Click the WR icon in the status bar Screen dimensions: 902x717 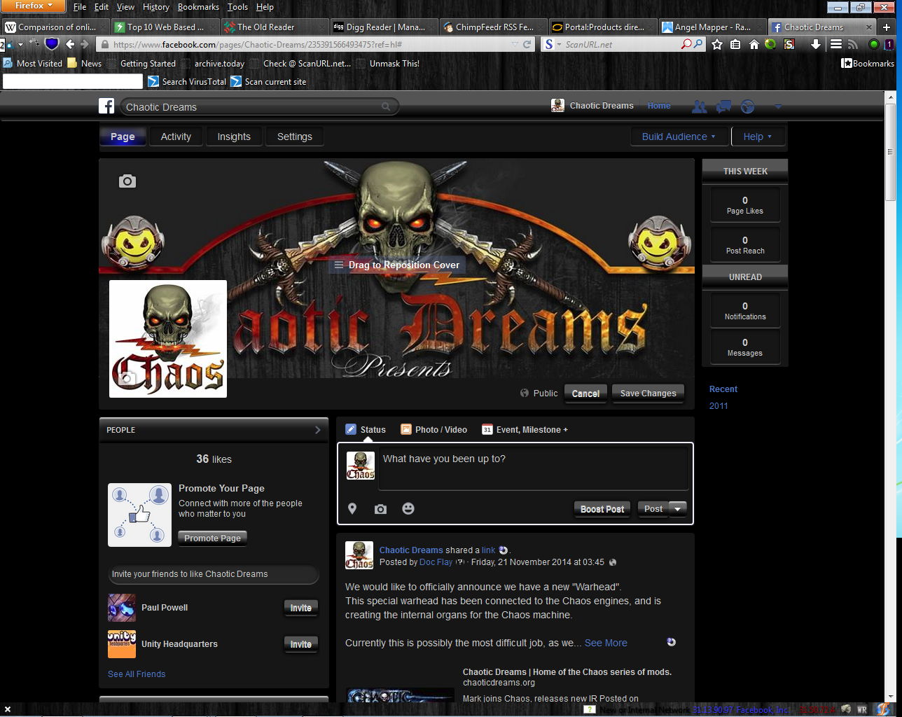pyautogui.click(x=861, y=710)
